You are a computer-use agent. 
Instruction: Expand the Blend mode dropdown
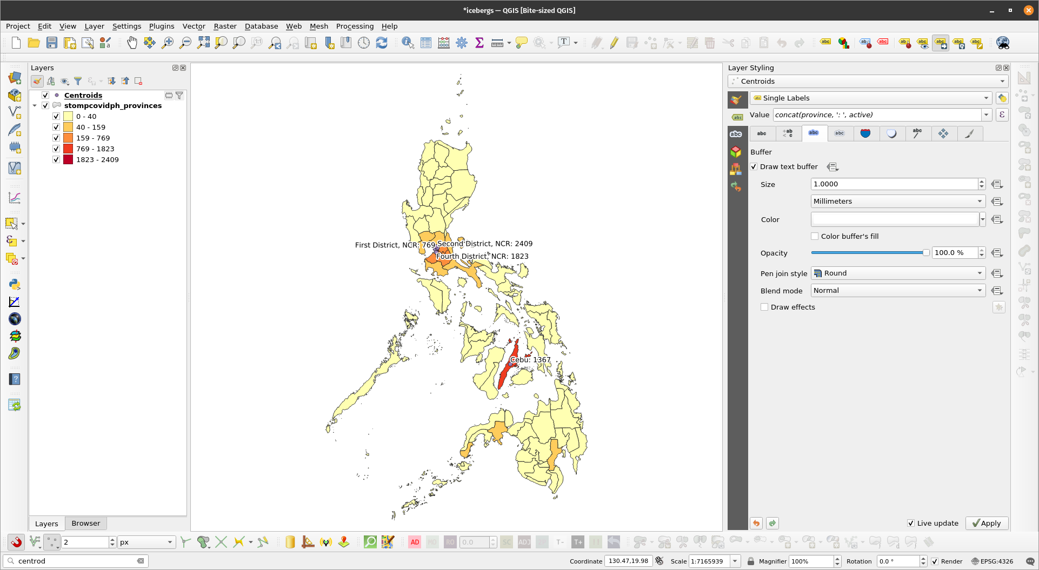pos(897,291)
